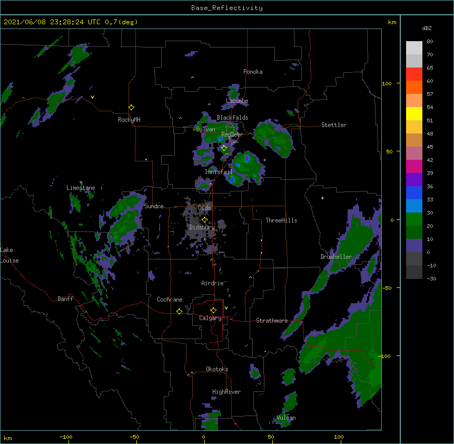The image size is (454, 444).
Task: Select the RockyMH label
Action: tap(129, 120)
